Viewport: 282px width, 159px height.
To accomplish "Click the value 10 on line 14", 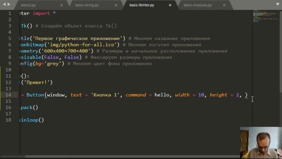I will pos(201,95).
